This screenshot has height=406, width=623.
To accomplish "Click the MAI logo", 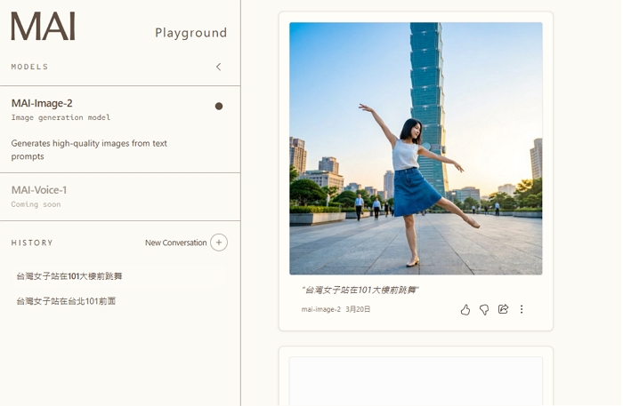I will tap(43, 26).
